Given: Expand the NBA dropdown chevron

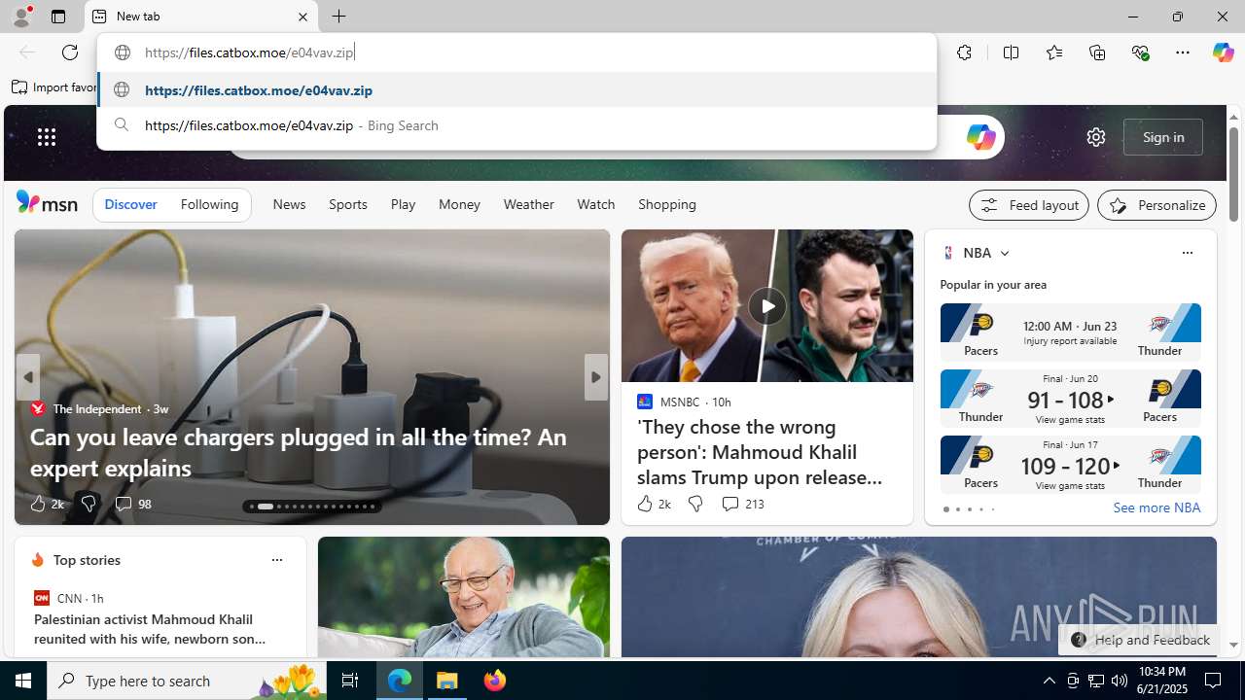Looking at the screenshot, I should [x=1004, y=253].
